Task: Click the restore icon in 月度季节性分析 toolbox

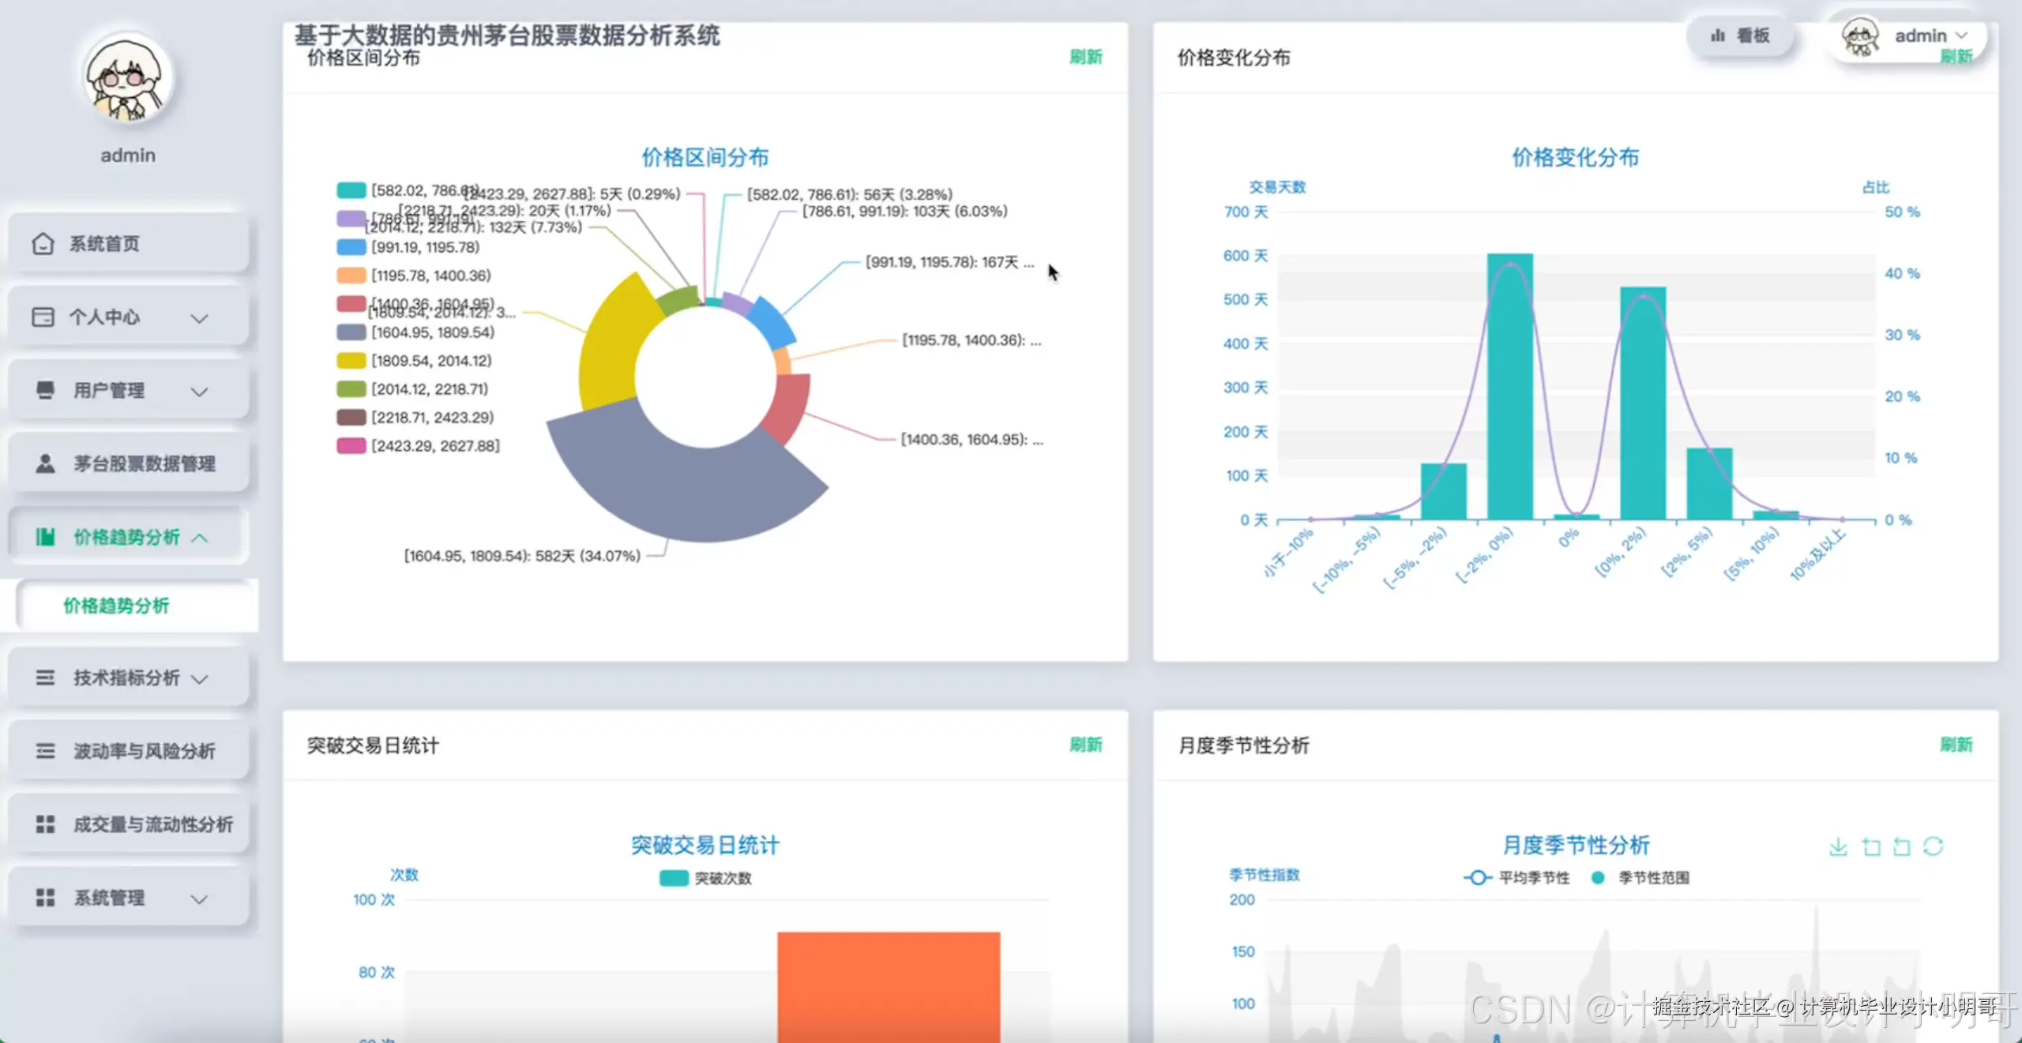Action: [x=1933, y=847]
